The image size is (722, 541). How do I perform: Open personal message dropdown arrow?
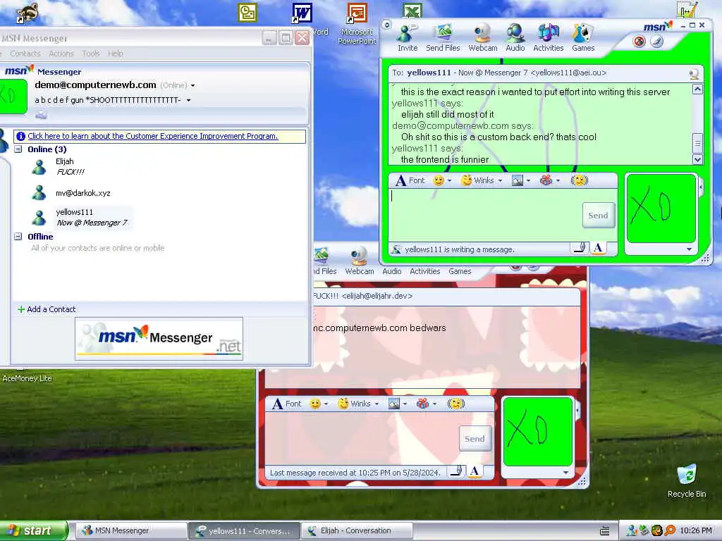pos(188,100)
